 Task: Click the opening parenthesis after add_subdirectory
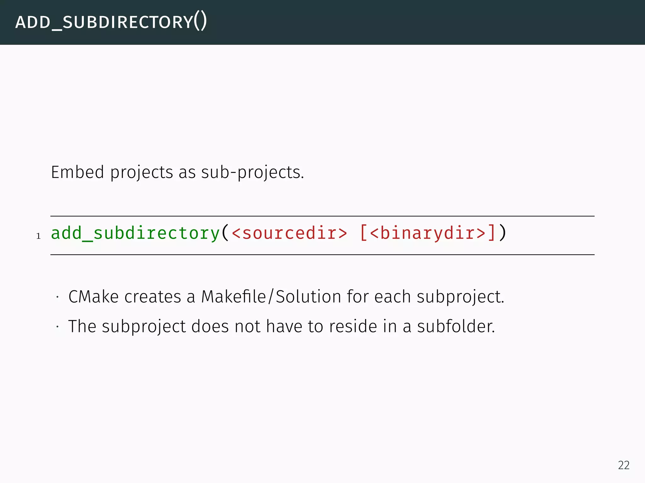coord(225,233)
